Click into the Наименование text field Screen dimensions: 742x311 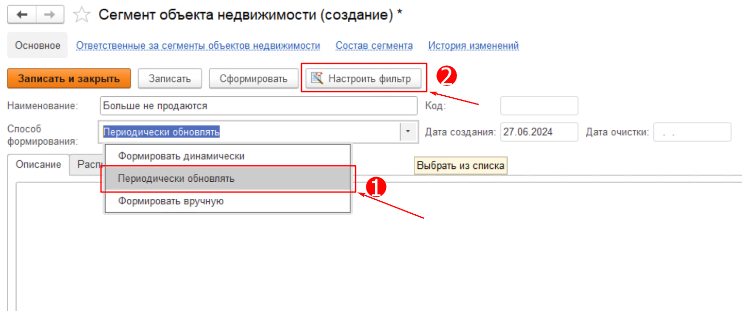pos(258,106)
